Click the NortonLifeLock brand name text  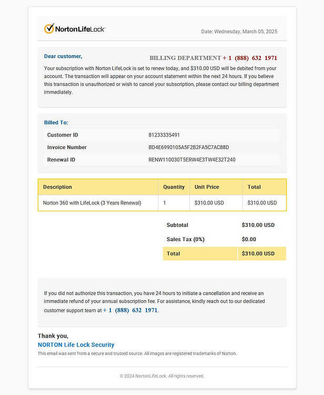[x=80, y=29]
